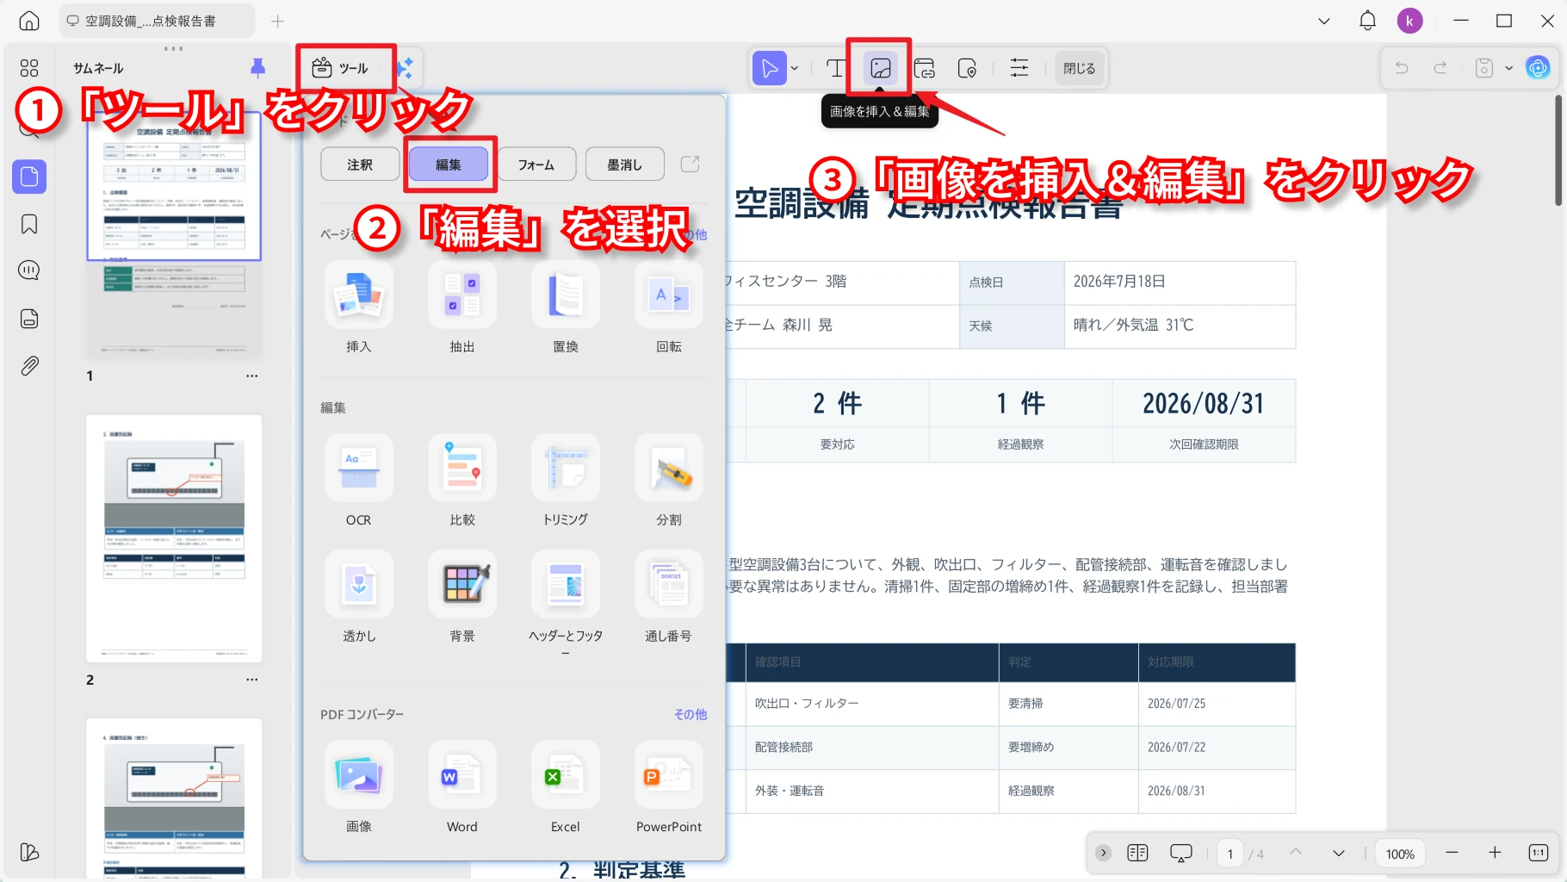Select the フォーム mode tab
Image resolution: width=1567 pixels, height=882 pixels.
pyautogui.click(x=536, y=165)
